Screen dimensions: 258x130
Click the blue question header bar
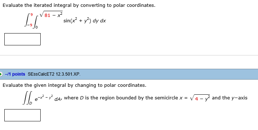coord(129,74)
